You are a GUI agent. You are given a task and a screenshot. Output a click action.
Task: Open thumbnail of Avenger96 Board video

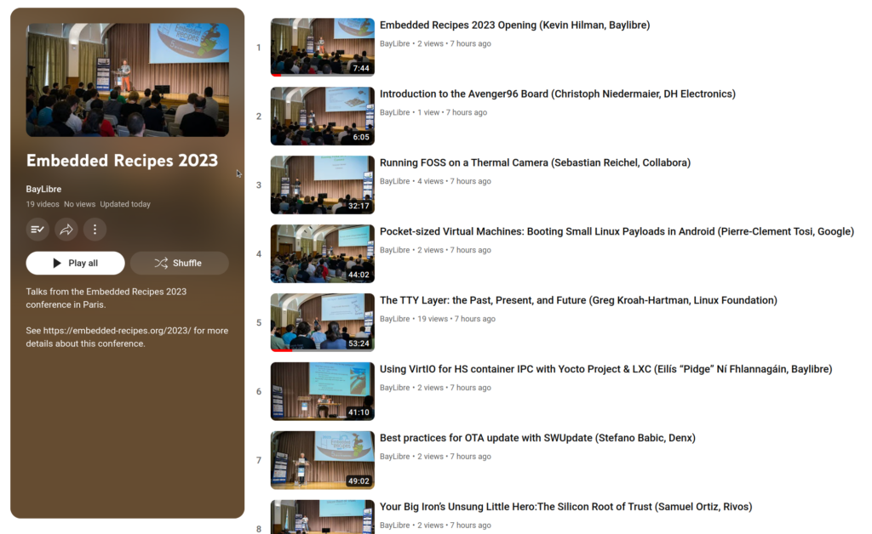pos(323,116)
